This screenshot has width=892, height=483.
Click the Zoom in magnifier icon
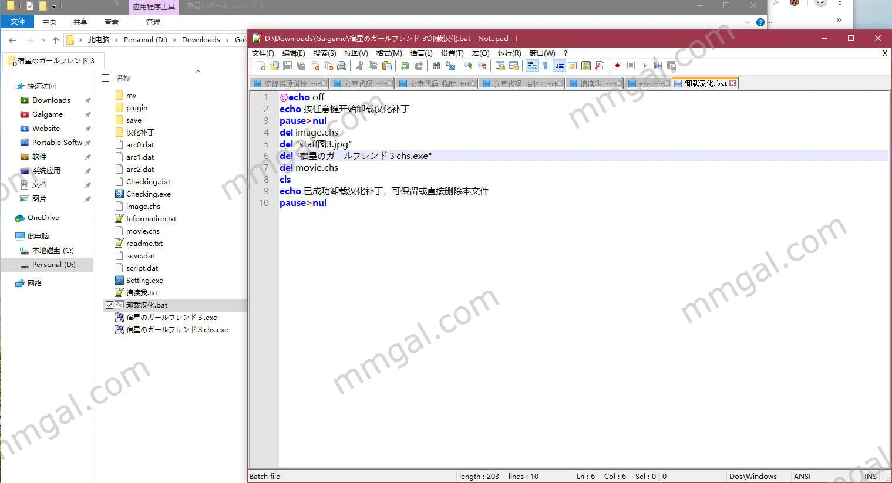point(469,66)
